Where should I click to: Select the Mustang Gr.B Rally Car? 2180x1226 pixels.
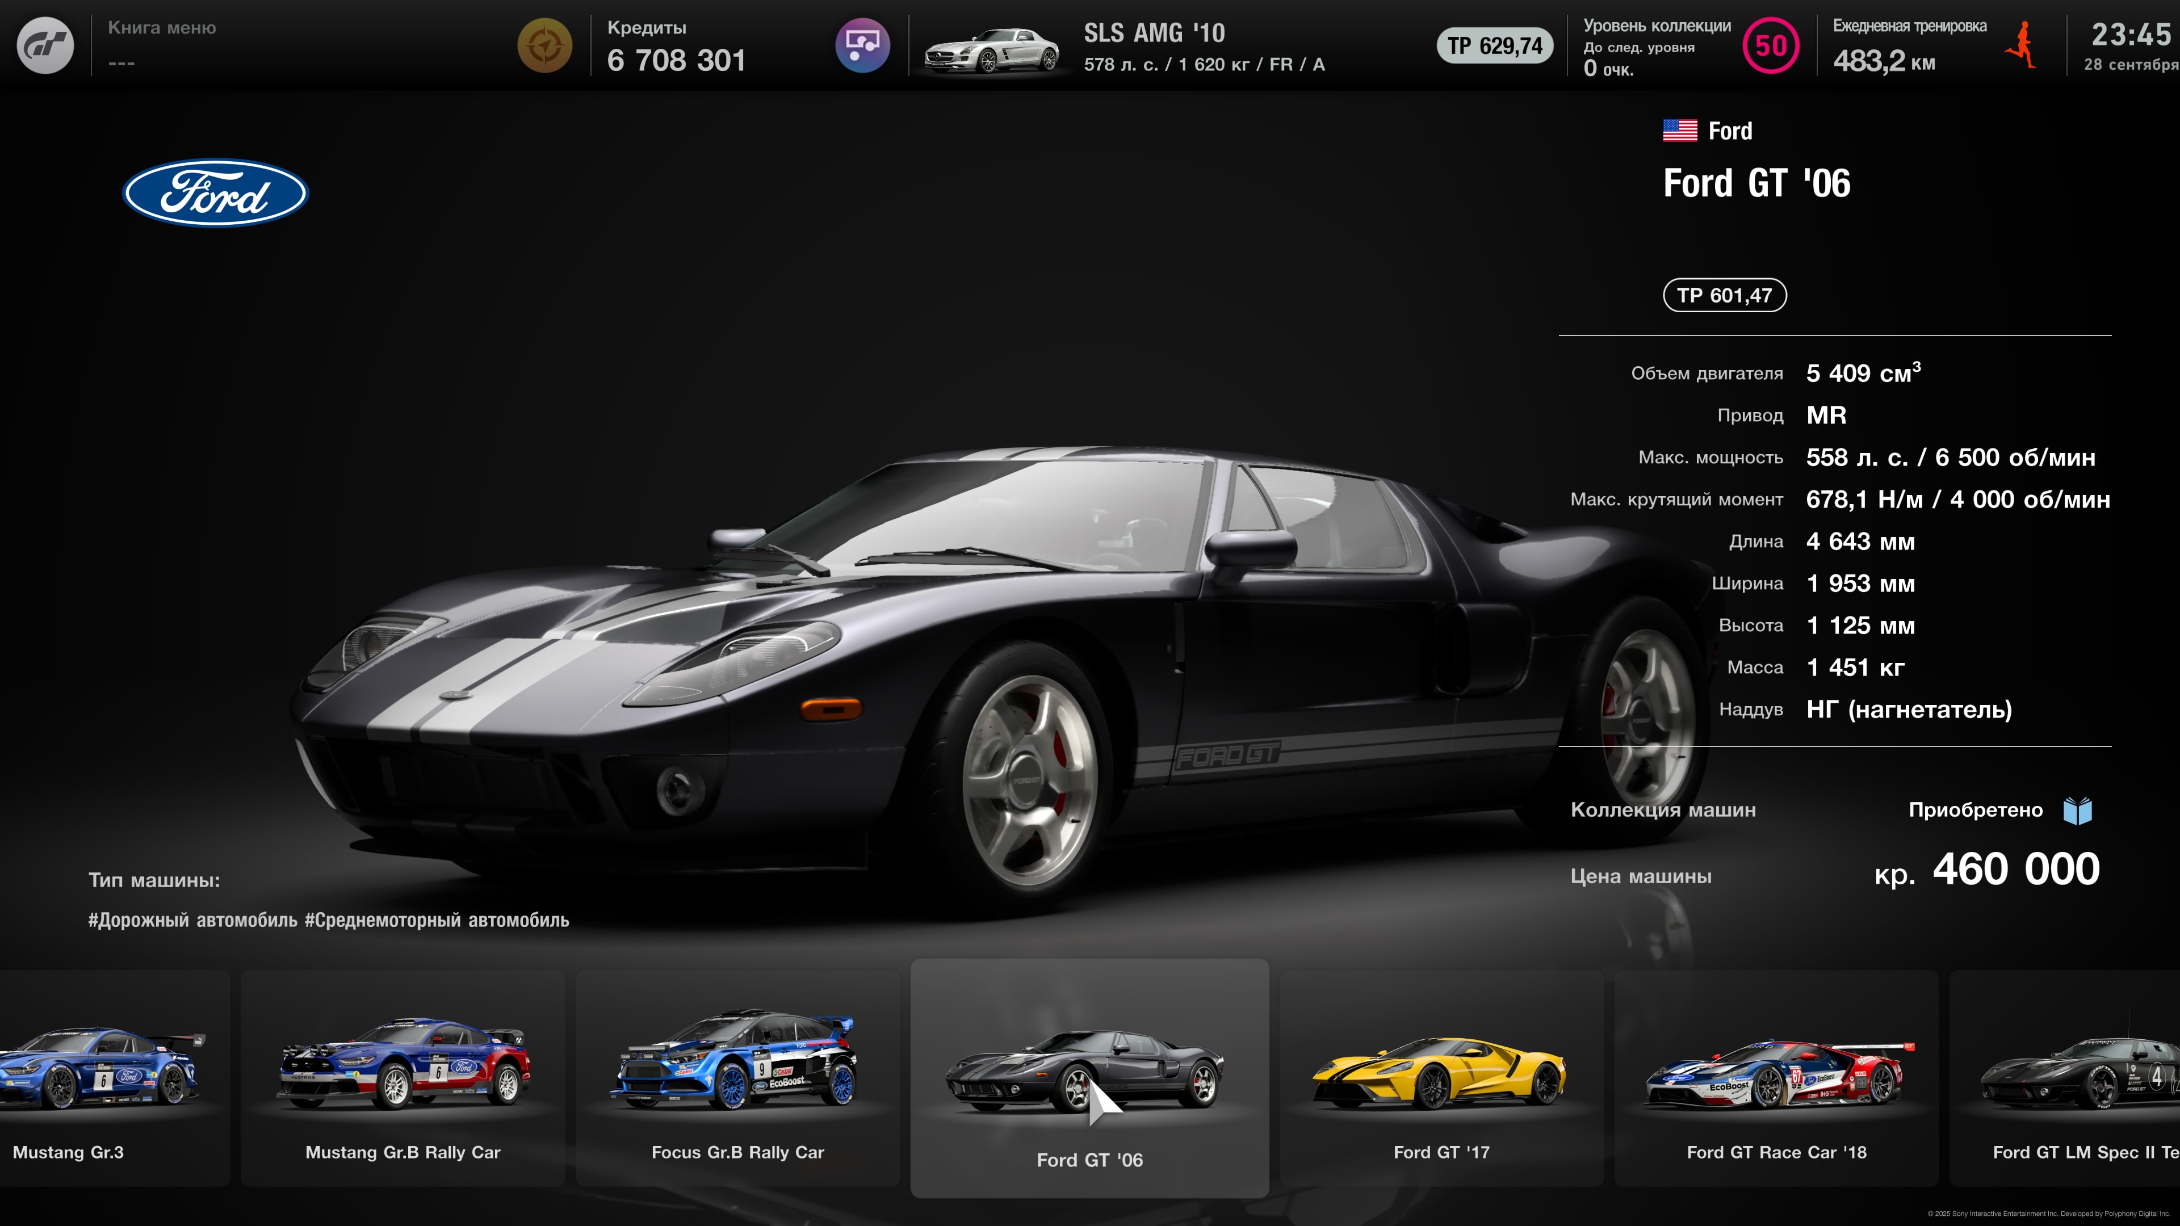click(403, 1078)
